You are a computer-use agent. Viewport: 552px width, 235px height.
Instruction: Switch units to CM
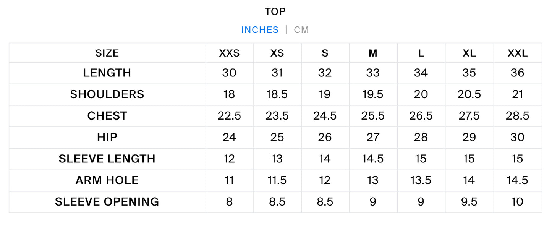click(301, 30)
